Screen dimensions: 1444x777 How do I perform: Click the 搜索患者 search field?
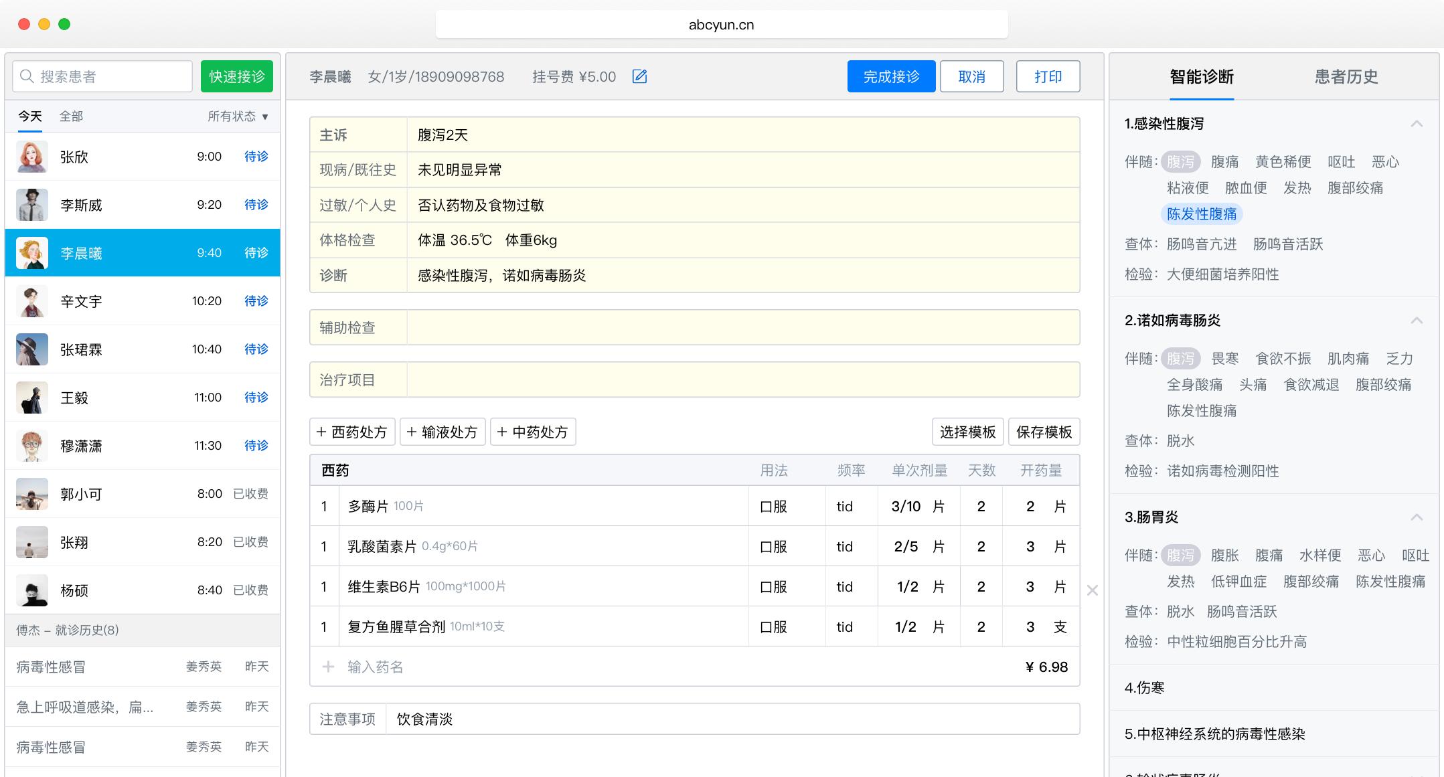(x=102, y=76)
